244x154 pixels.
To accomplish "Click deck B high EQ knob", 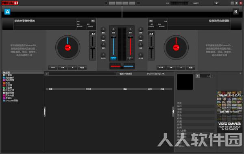I will (141, 29).
